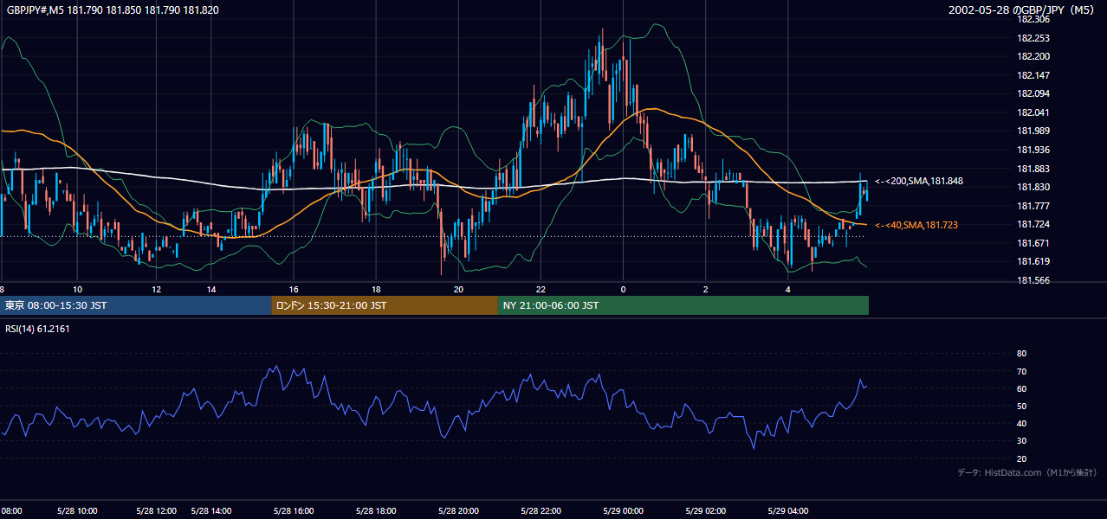Screen dimensions: 1107x519
Task: Click hour marker 2 under price chart
Action: tap(705, 289)
